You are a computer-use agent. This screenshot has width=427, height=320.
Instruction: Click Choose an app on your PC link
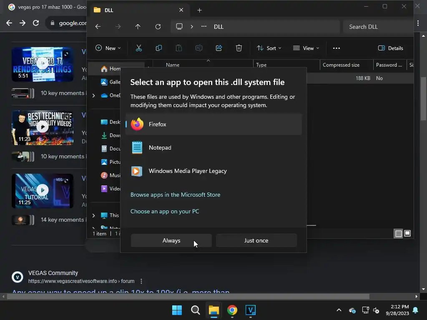coord(165,211)
